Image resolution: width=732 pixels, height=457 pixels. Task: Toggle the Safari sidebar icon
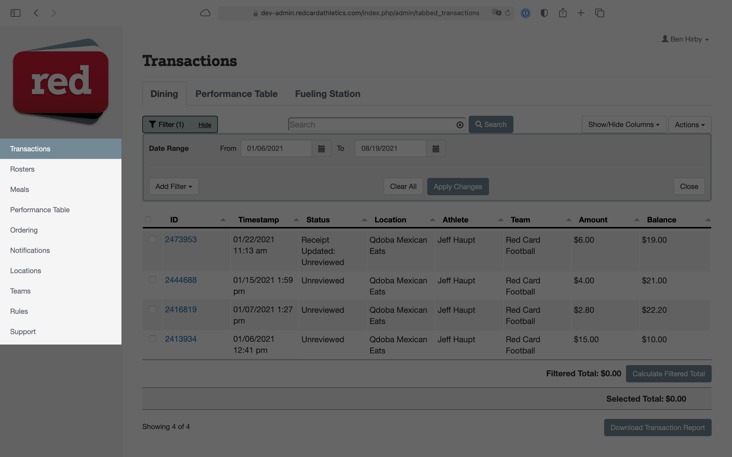coord(16,13)
